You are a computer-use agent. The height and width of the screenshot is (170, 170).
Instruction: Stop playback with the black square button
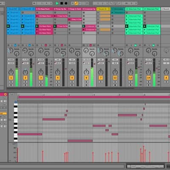click(x=62, y=3)
